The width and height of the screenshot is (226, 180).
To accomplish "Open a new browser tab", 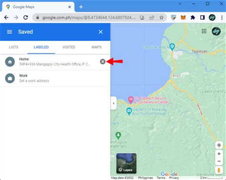I will (81, 7).
